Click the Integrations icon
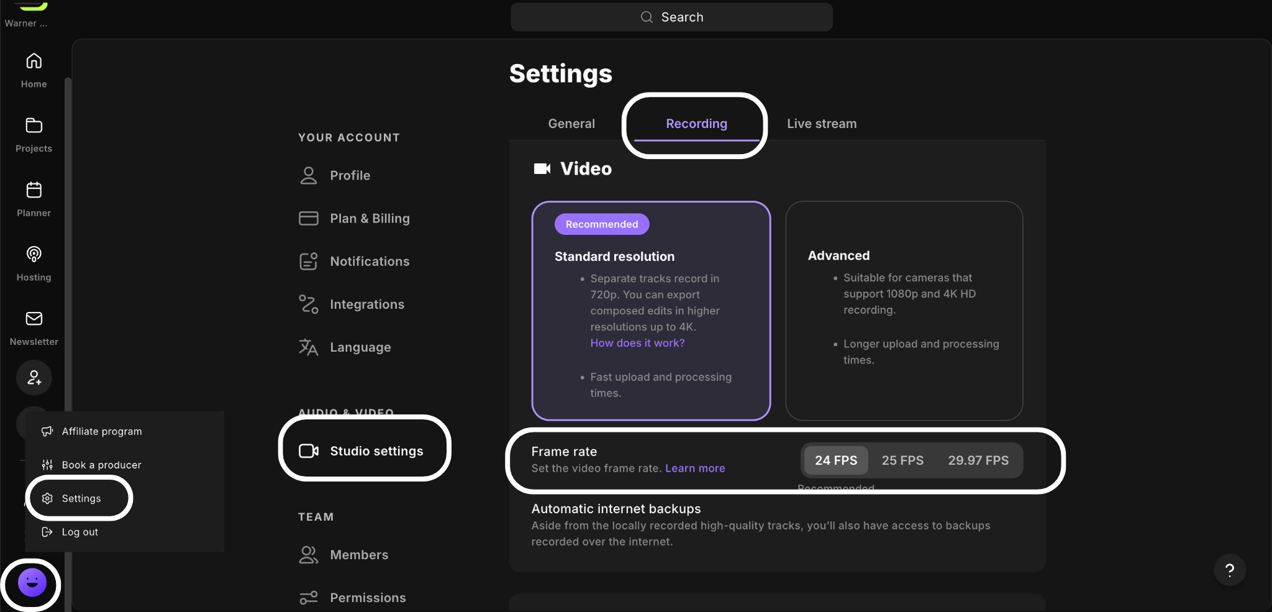This screenshot has width=1272, height=612. tap(308, 304)
